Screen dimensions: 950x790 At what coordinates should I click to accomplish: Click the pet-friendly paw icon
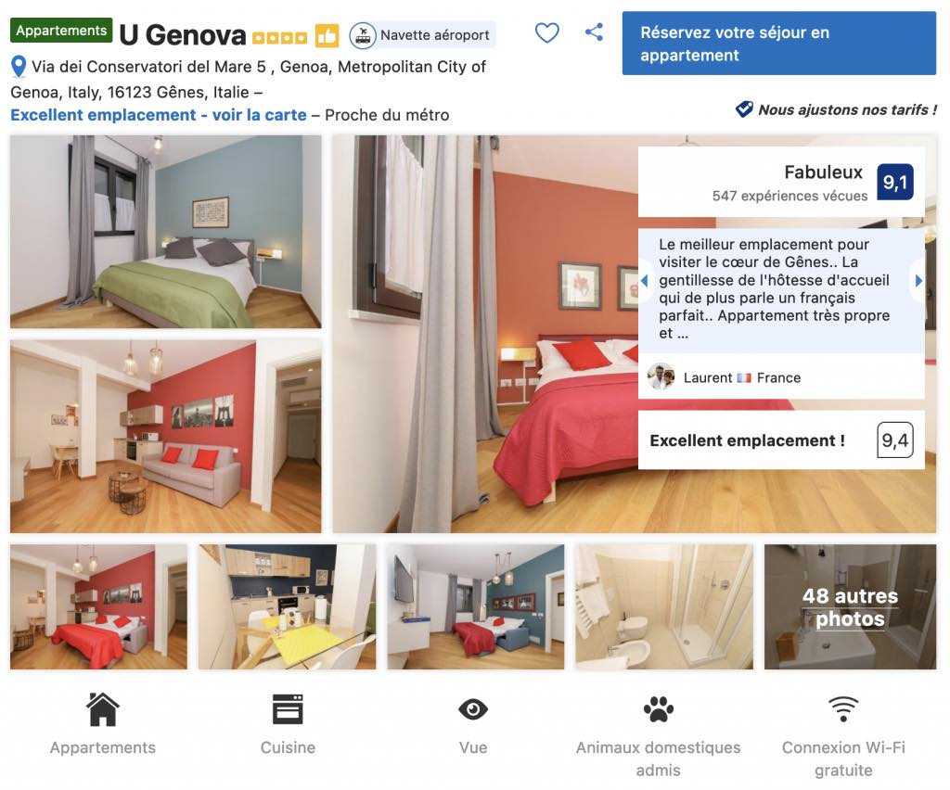[658, 709]
